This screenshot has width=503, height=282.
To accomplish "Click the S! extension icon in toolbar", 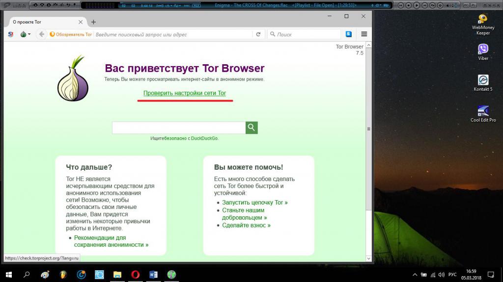I will [11, 34].
